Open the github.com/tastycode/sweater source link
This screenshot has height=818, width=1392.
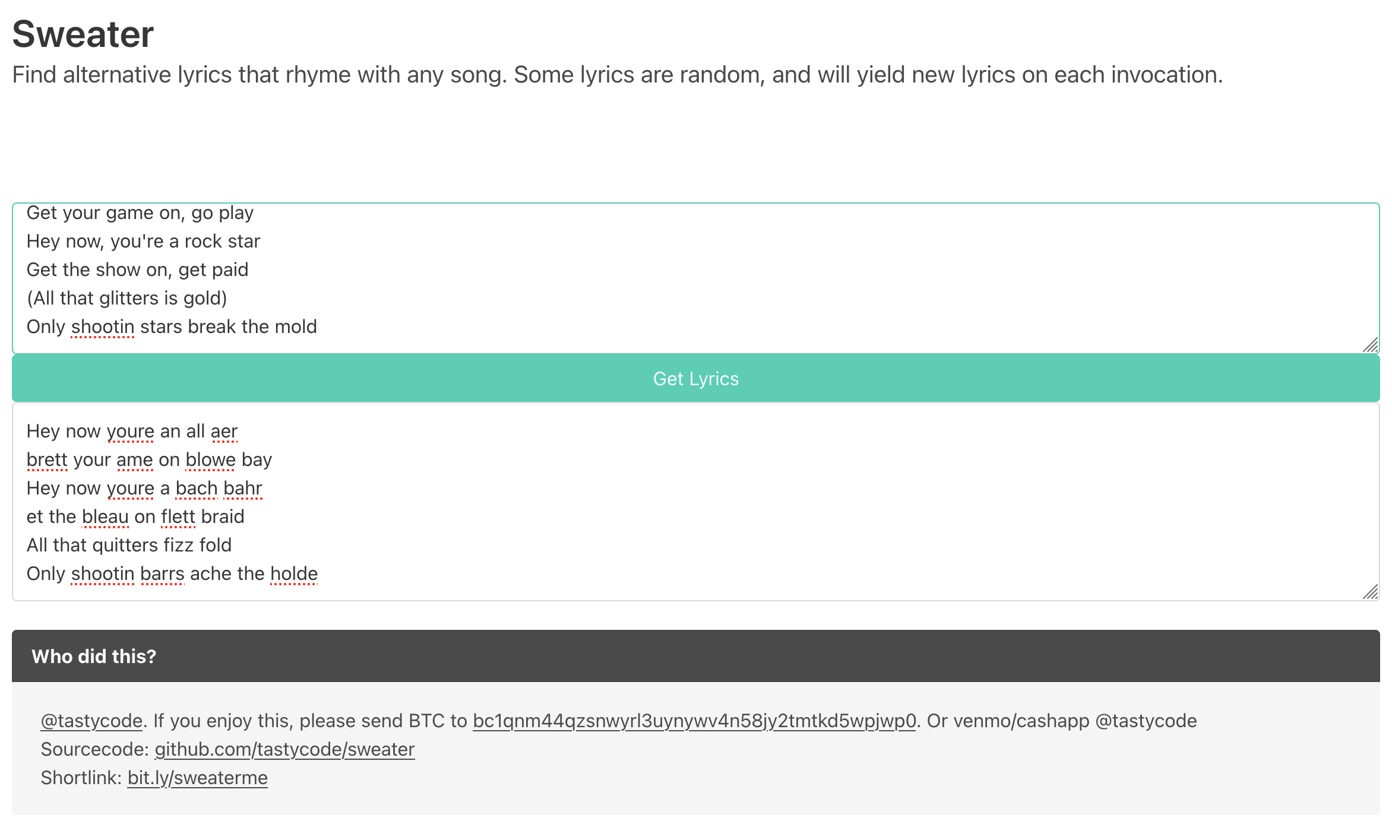(x=284, y=749)
